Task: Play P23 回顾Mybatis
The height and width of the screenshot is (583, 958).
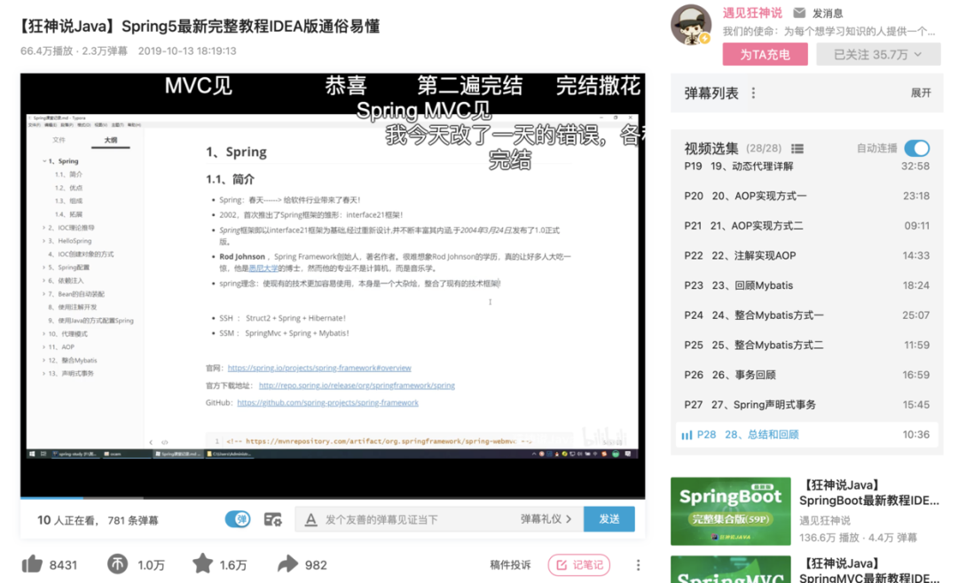Action: [806, 285]
